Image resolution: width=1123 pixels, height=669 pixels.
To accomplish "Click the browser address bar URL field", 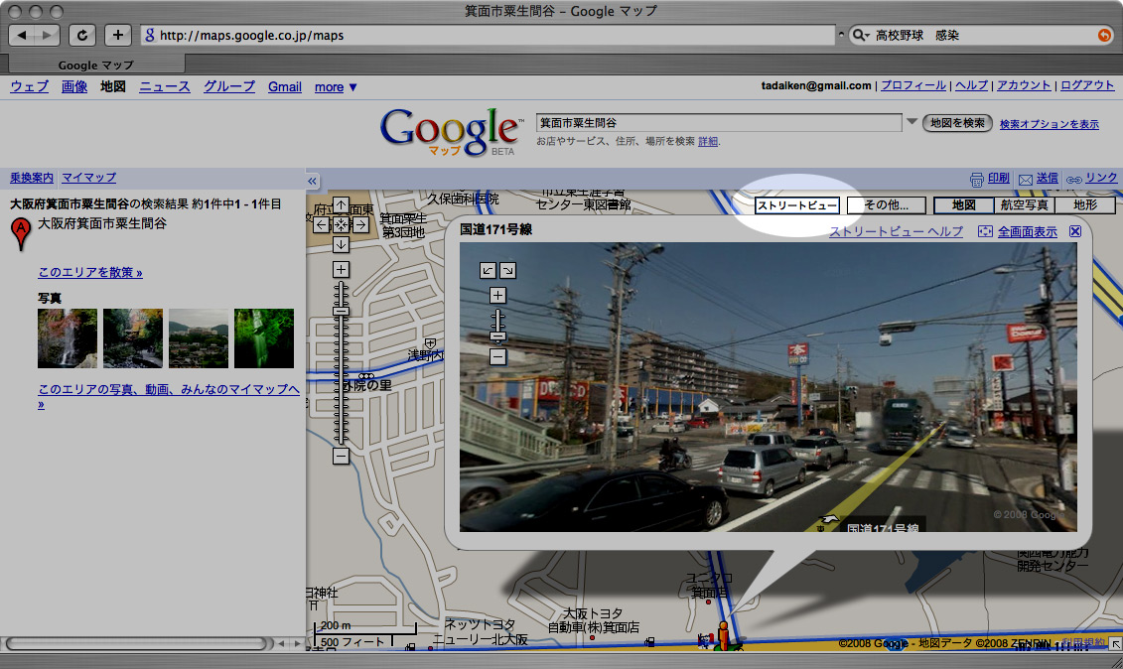I will (488, 35).
